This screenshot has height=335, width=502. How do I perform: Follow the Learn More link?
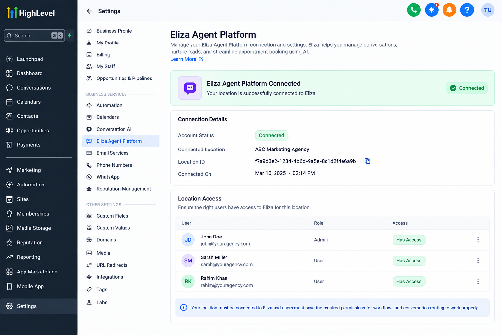187,59
